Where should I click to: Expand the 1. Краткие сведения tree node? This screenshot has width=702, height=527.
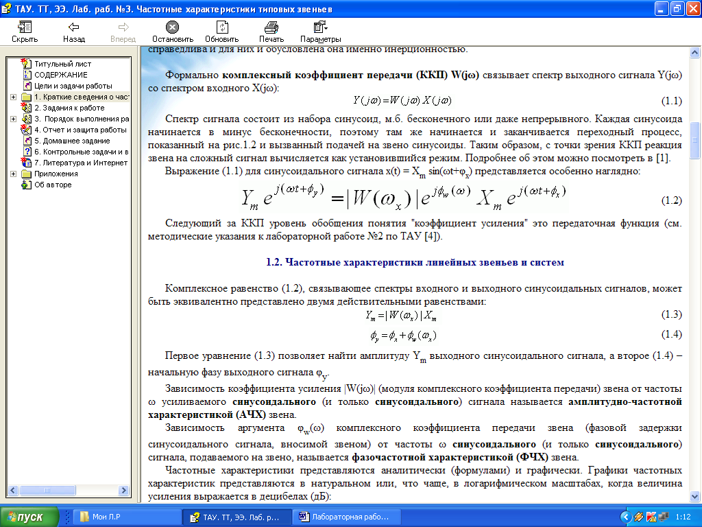(14, 97)
